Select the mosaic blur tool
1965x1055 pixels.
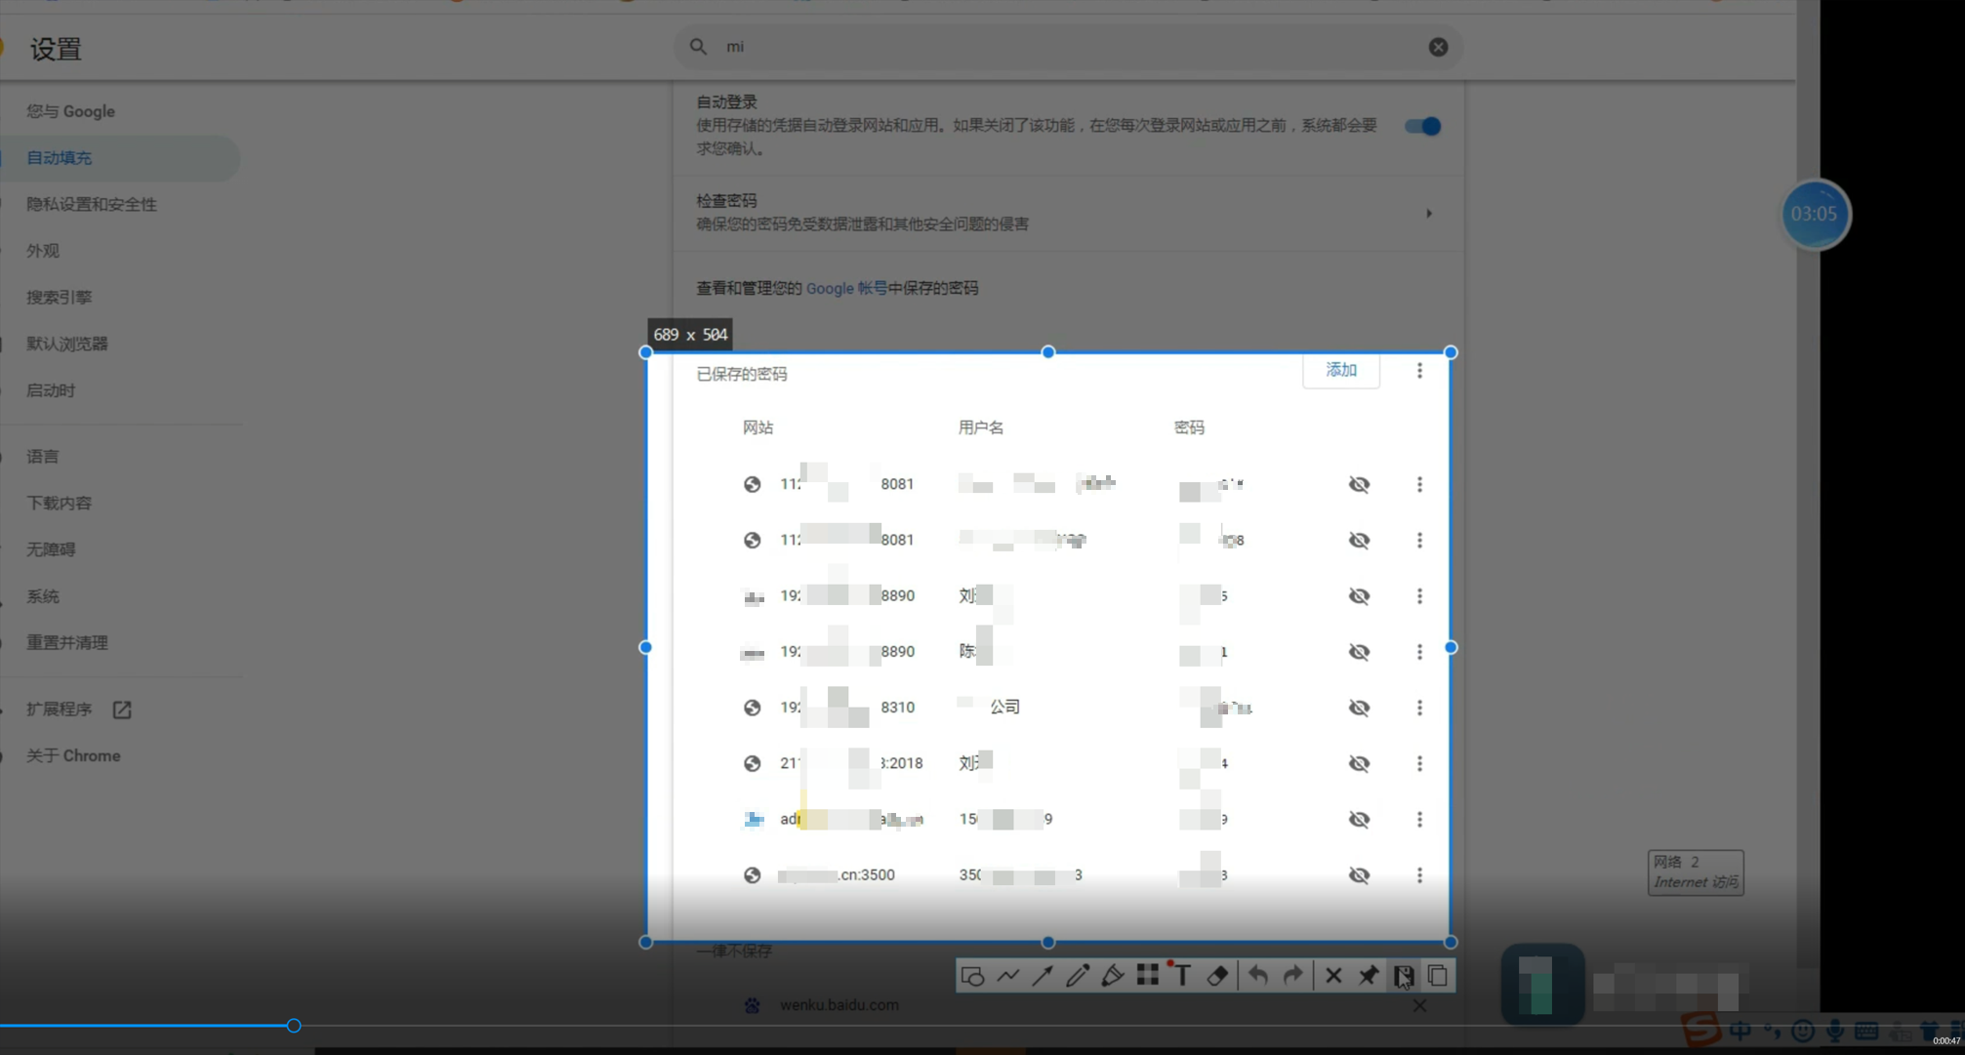1148,975
